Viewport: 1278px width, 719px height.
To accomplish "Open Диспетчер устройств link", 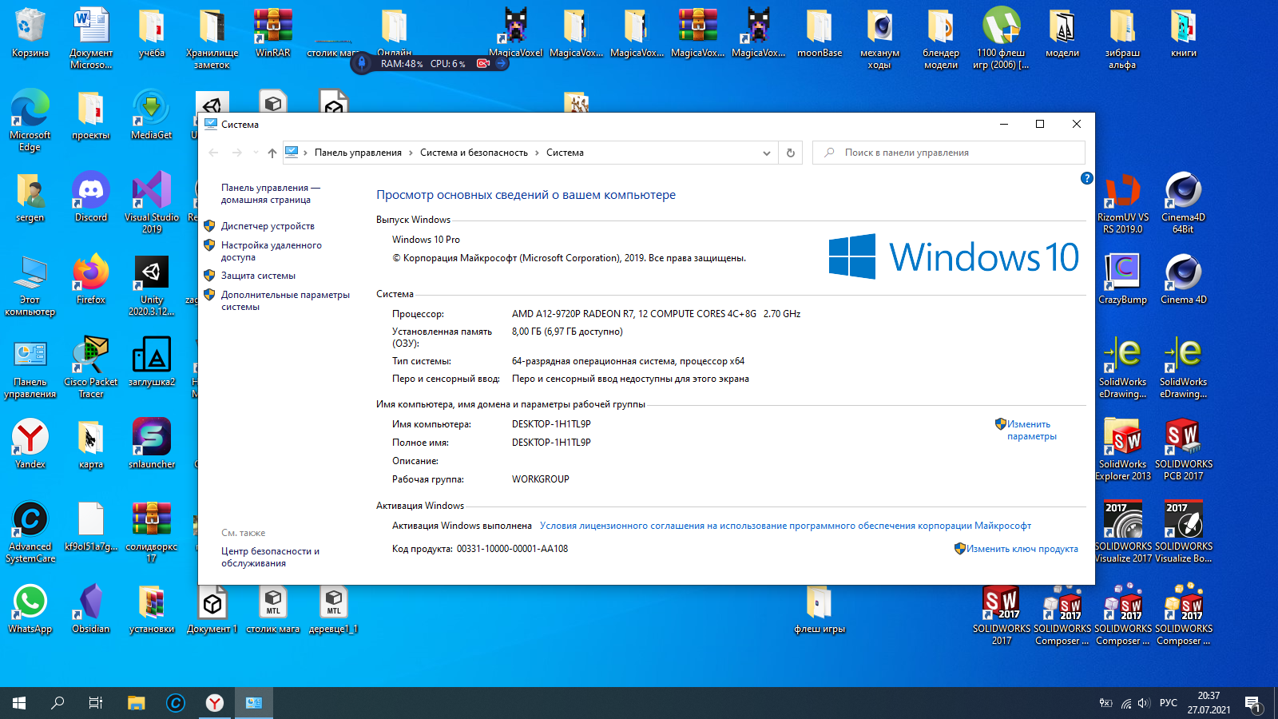I will pyautogui.click(x=268, y=226).
